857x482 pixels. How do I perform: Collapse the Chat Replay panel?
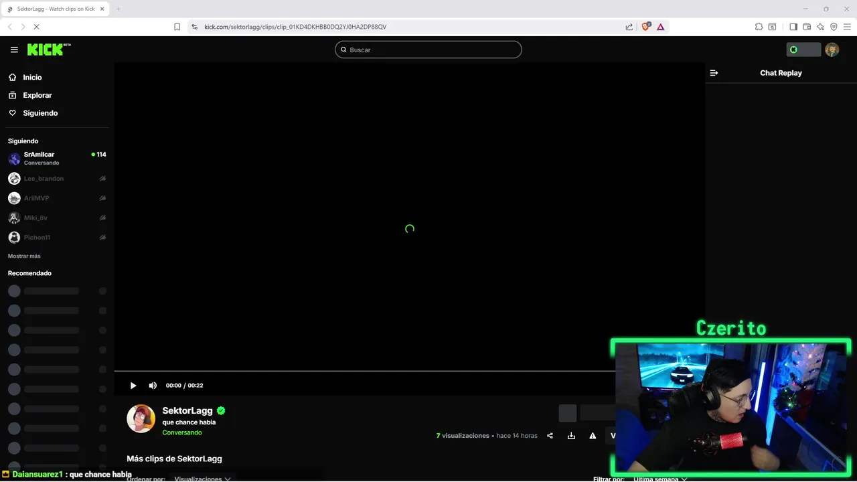click(714, 73)
